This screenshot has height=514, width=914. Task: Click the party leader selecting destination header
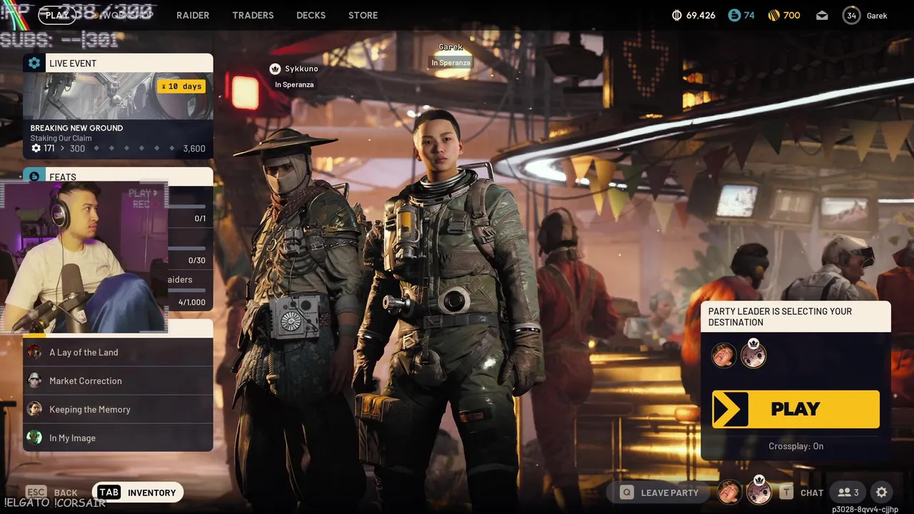[795, 317]
